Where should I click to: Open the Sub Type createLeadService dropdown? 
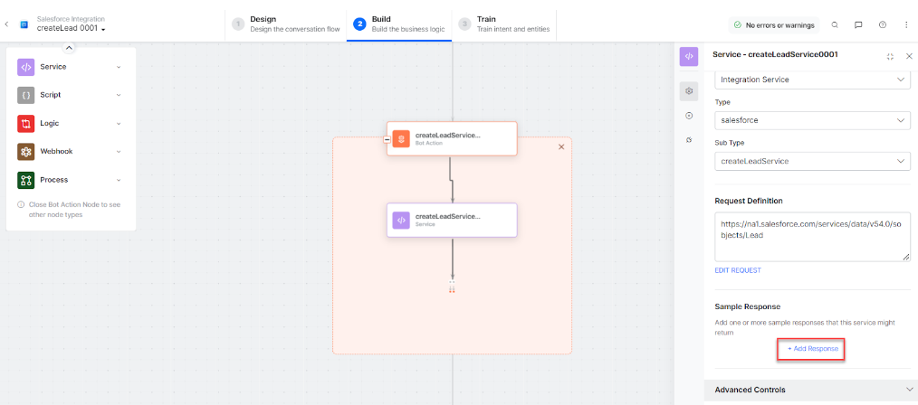[x=811, y=161]
